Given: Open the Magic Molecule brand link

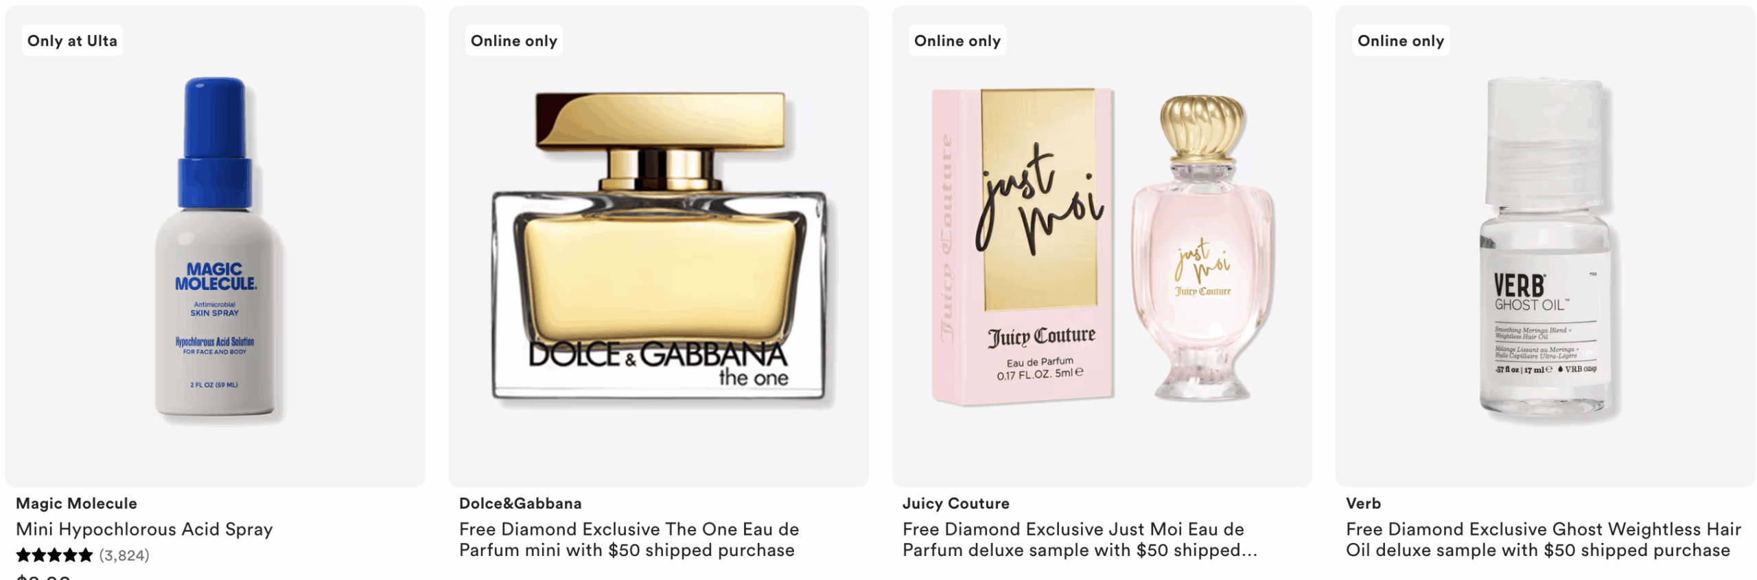Looking at the screenshot, I should tap(76, 503).
